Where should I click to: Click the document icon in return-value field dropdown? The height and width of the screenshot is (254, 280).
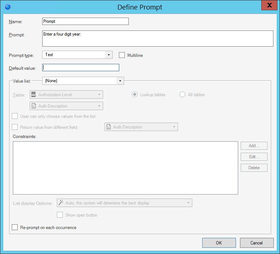(x=109, y=127)
